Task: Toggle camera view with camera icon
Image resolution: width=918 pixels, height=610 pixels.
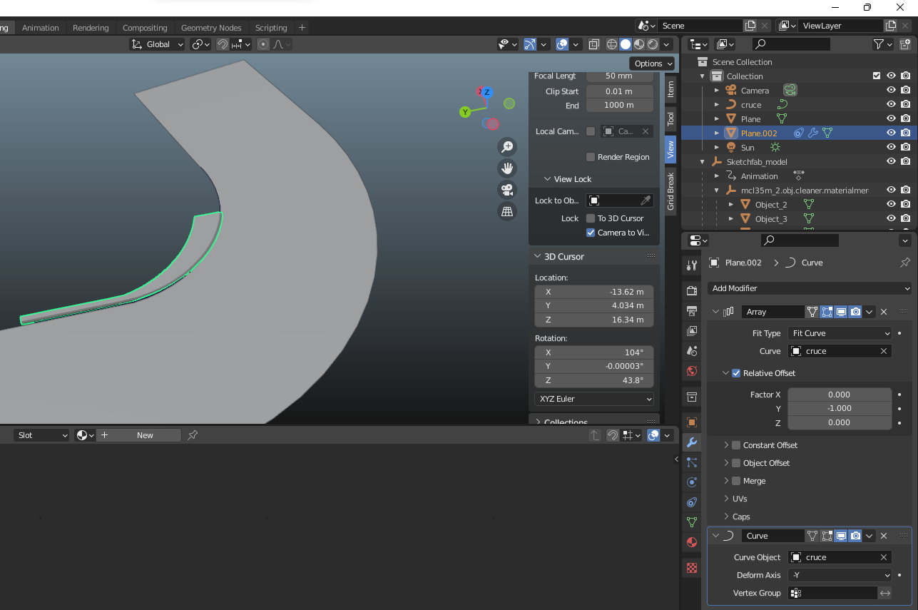Action: (x=507, y=190)
